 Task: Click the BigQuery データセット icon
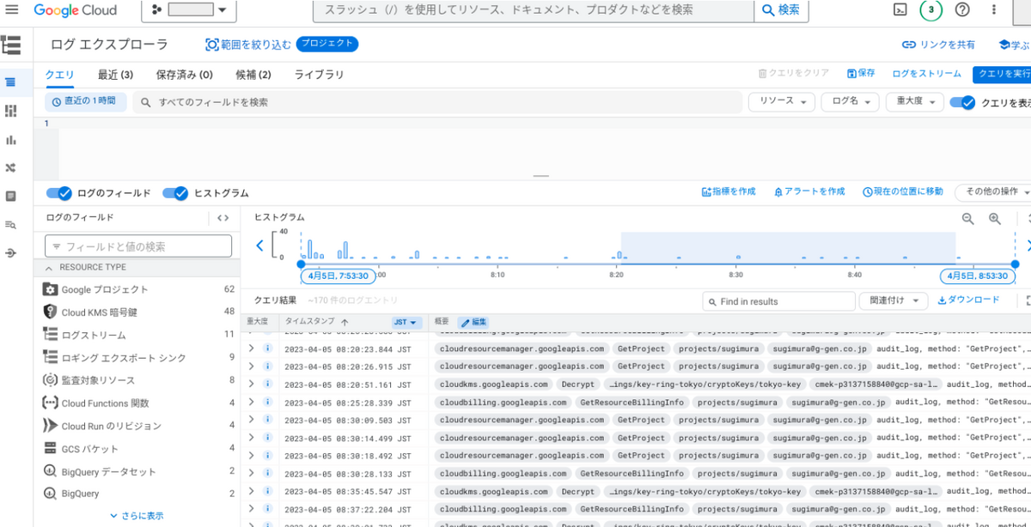pyautogui.click(x=50, y=471)
